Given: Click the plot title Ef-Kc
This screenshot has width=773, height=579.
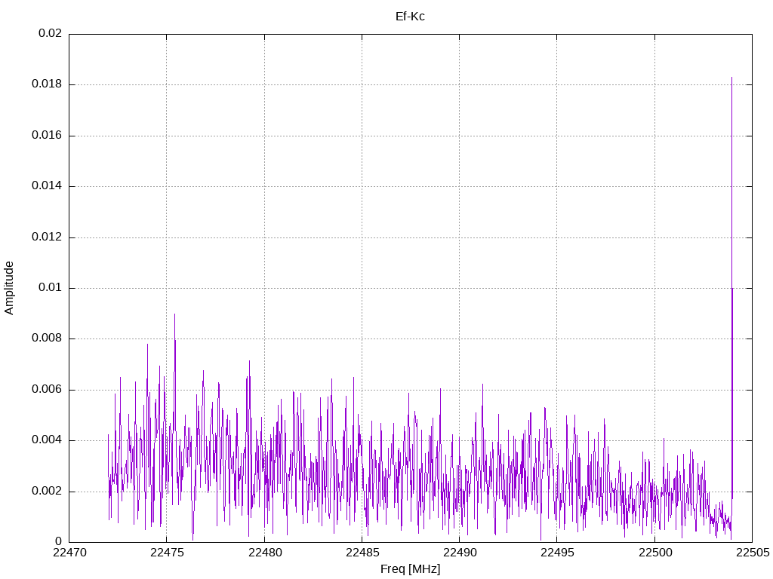Looking at the screenshot, I should 410,16.
